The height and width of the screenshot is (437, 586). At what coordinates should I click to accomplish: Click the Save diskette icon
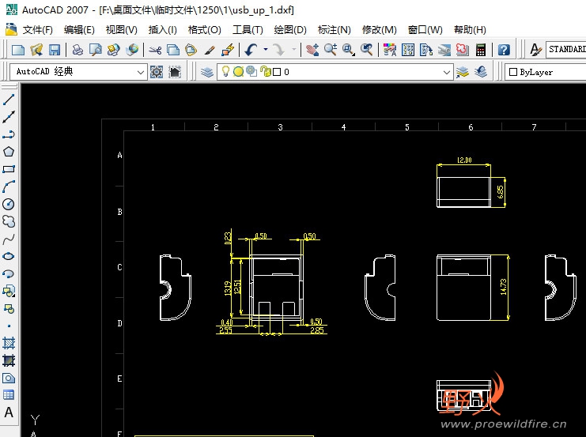coord(55,49)
